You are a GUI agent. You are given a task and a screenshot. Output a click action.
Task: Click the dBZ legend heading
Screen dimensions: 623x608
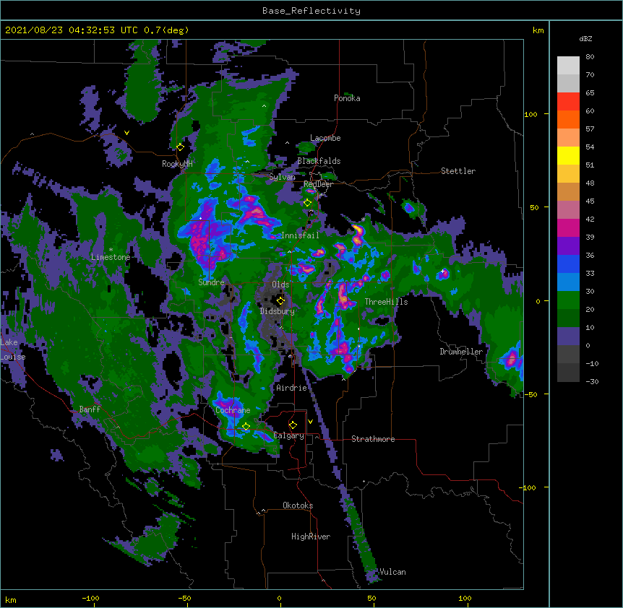(x=585, y=39)
